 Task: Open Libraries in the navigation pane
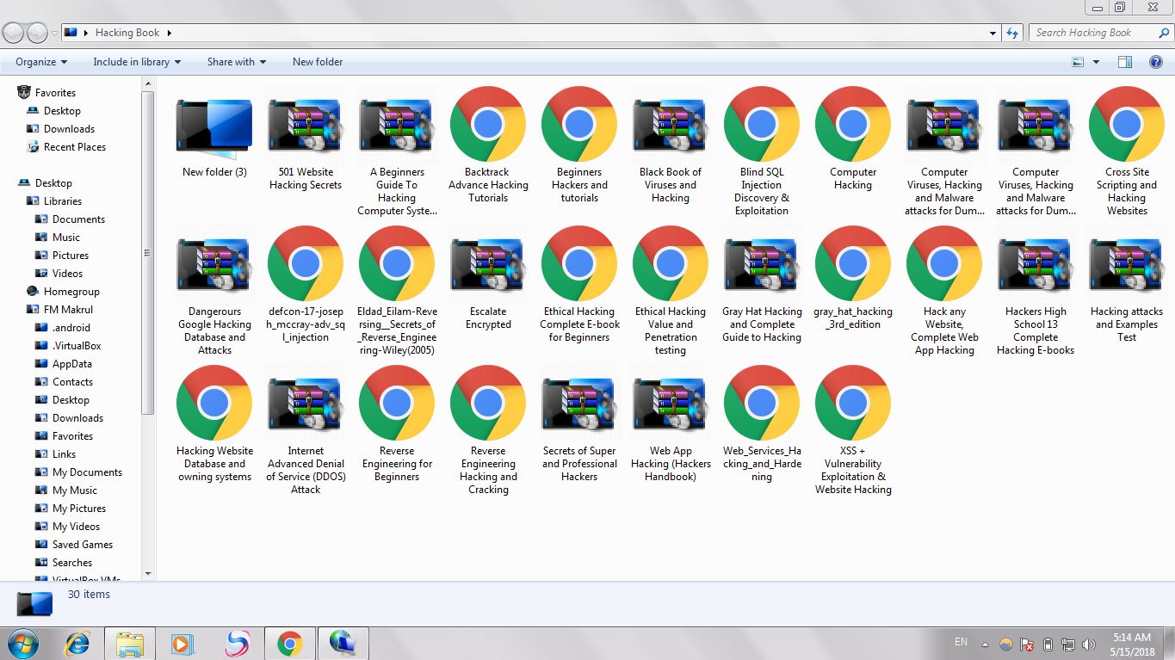(x=54, y=201)
